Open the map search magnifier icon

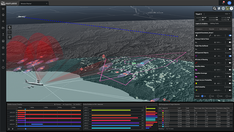click(214, 9)
